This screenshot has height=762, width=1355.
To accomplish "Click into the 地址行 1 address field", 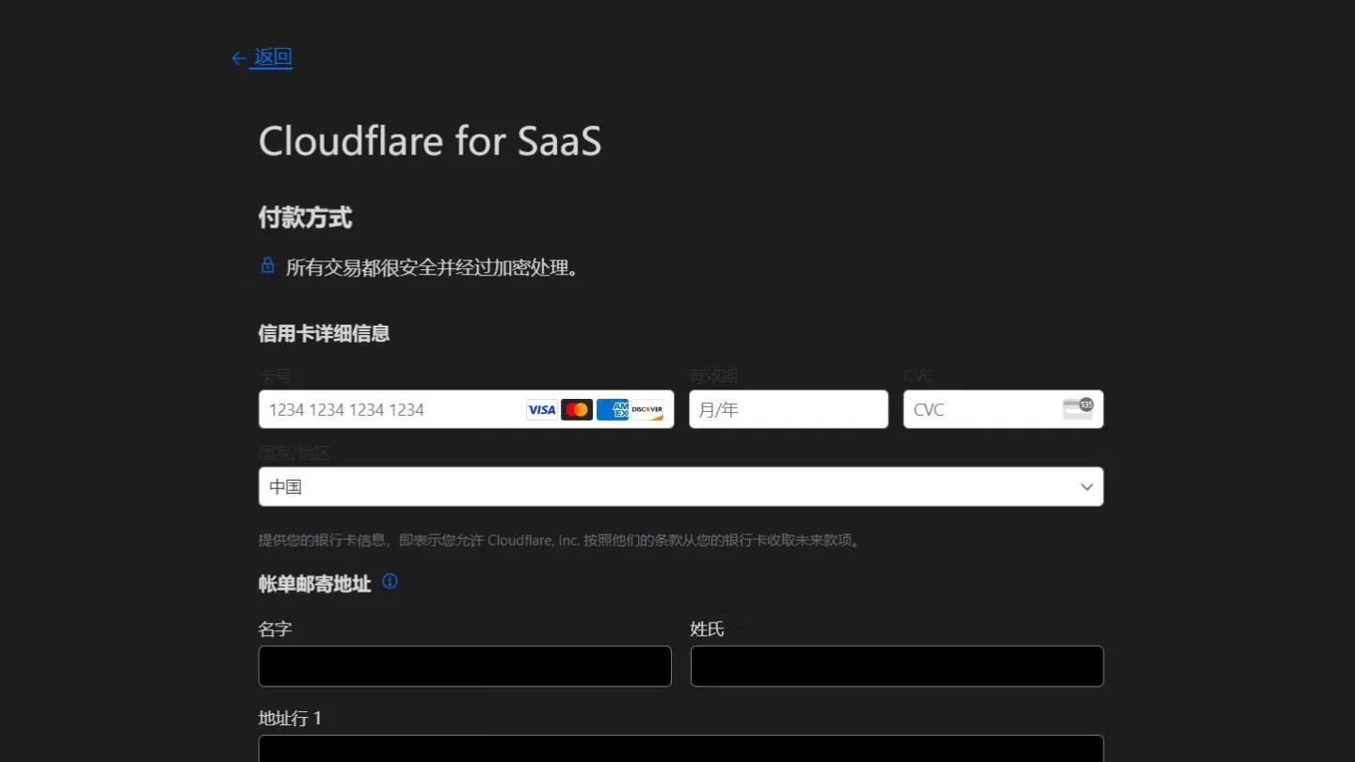I will pyautogui.click(x=681, y=749).
